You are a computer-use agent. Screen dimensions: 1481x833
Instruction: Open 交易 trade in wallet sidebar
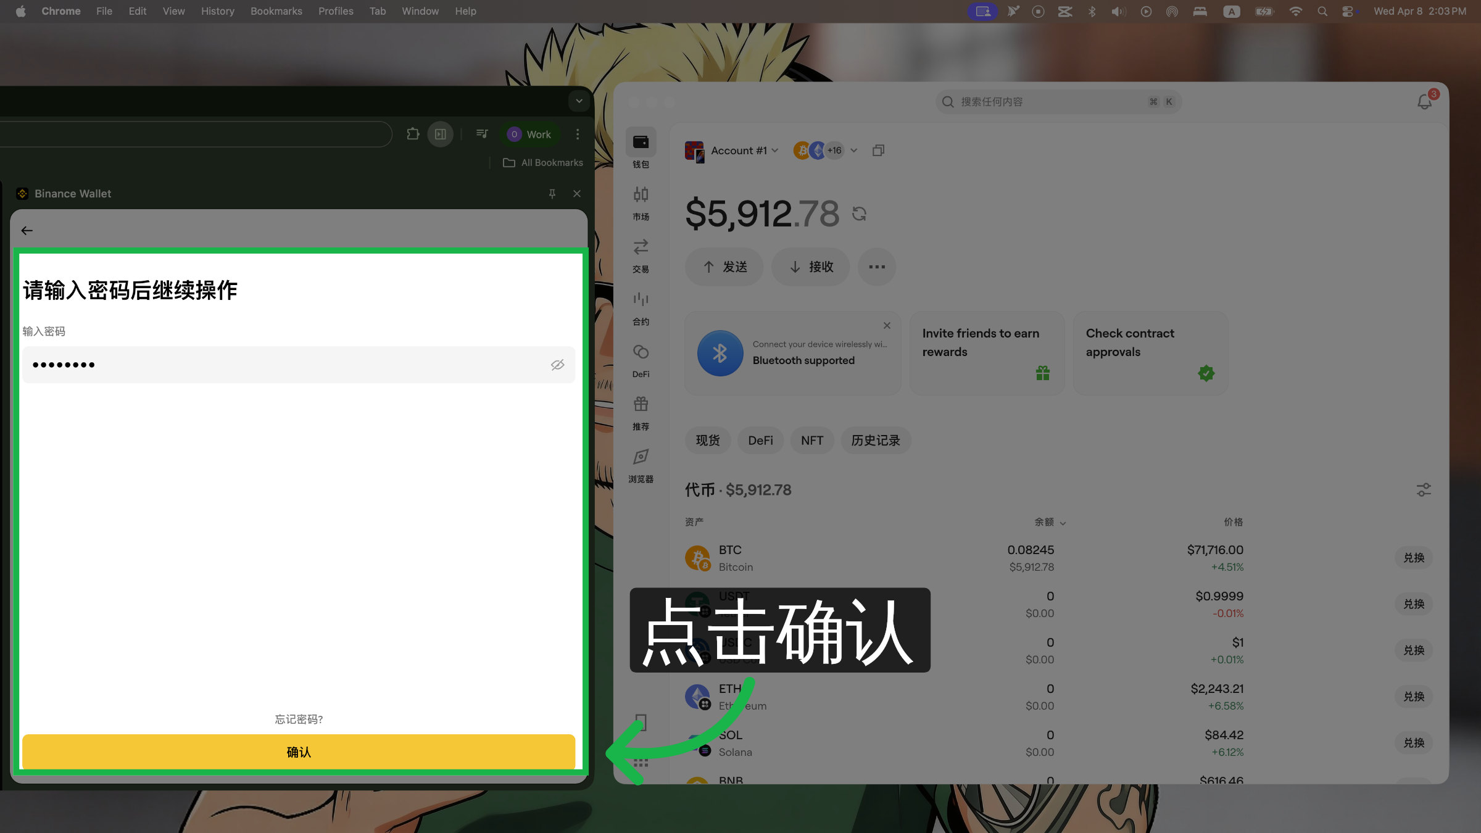coord(641,256)
